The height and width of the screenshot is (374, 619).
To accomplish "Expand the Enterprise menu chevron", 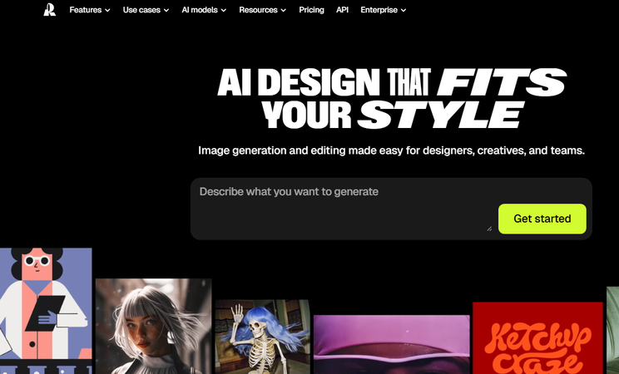I will (403, 10).
